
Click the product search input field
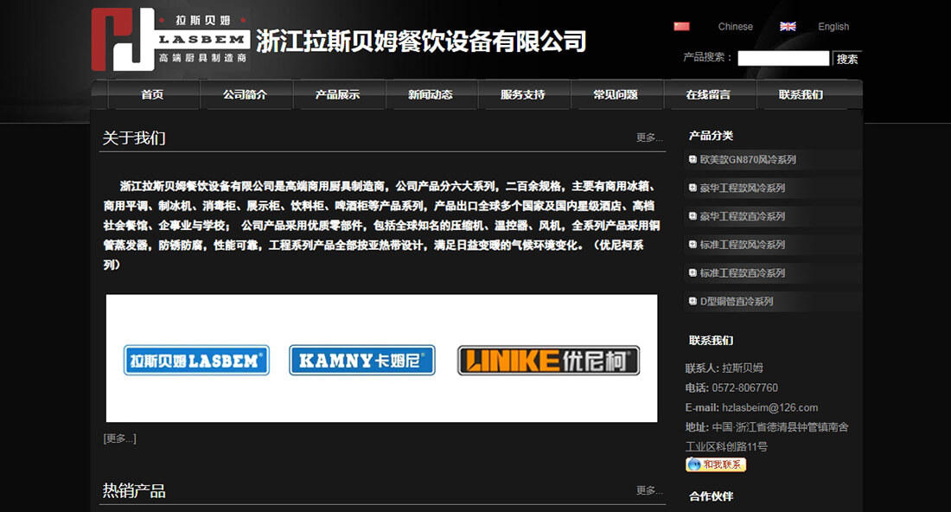click(x=783, y=58)
